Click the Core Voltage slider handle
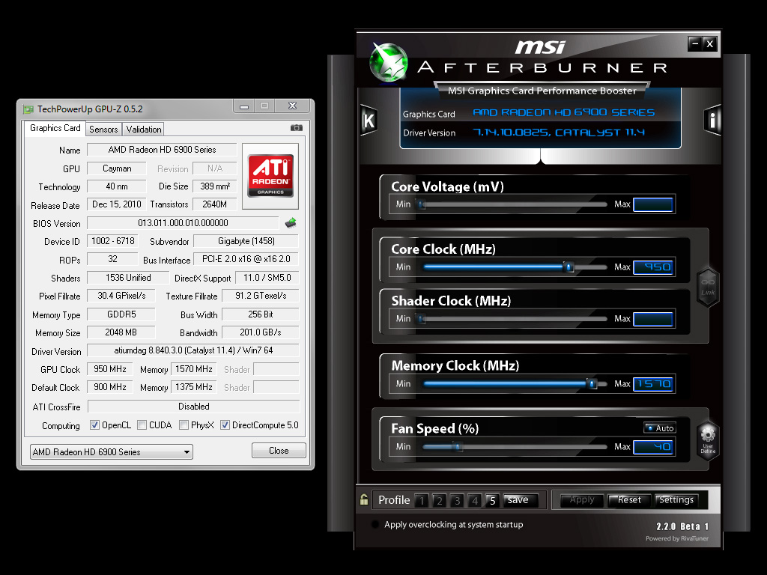This screenshot has width=767, height=575. [421, 204]
